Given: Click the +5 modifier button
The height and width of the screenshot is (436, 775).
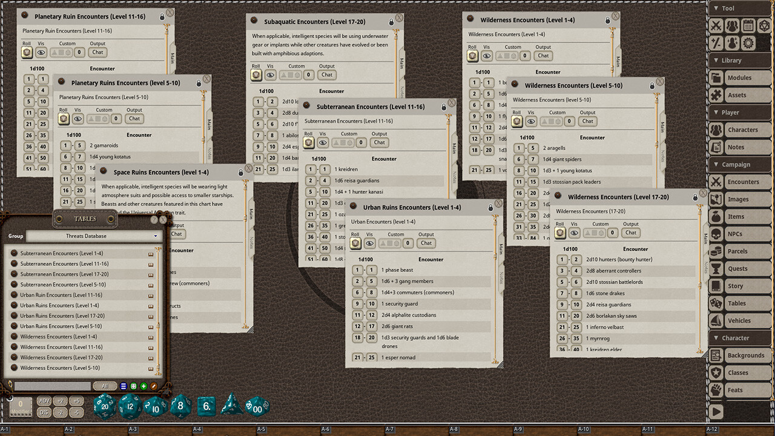Looking at the screenshot, I should coord(77,401).
